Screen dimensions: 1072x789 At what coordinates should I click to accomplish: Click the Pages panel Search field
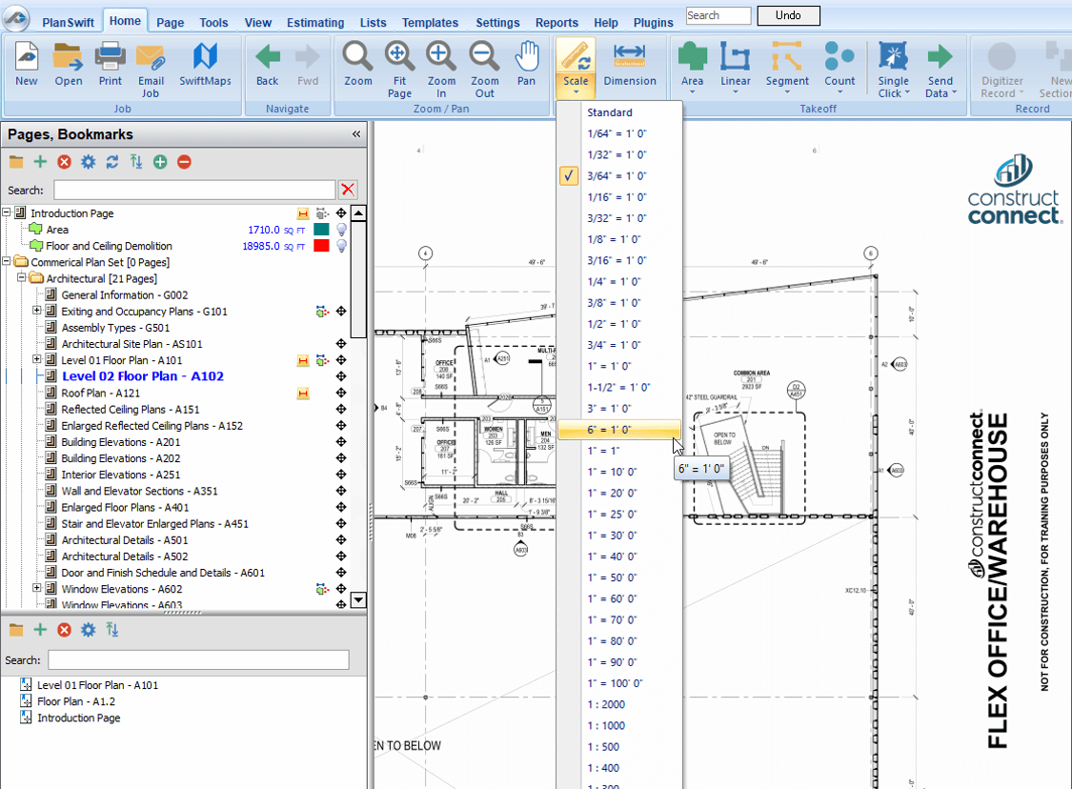click(x=194, y=190)
